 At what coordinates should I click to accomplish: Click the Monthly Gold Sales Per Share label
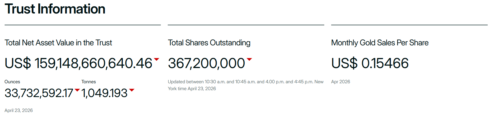[x=380, y=43]
